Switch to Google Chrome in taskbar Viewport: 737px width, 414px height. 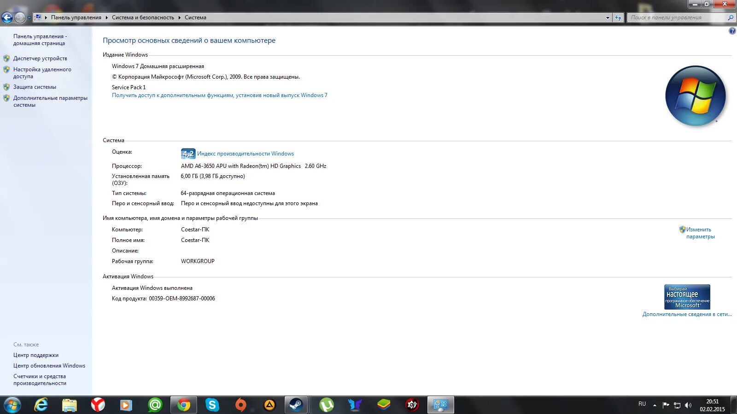point(184,405)
